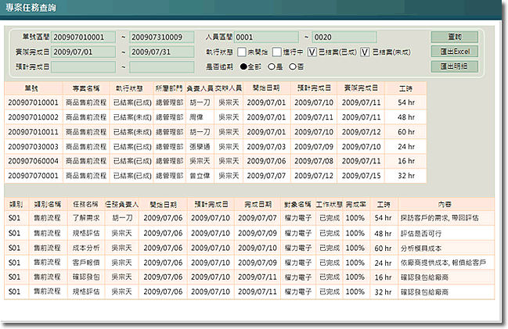This screenshot has width=508, height=329.
Task: Check the 進行中 status checkbox
Action: coord(277,52)
